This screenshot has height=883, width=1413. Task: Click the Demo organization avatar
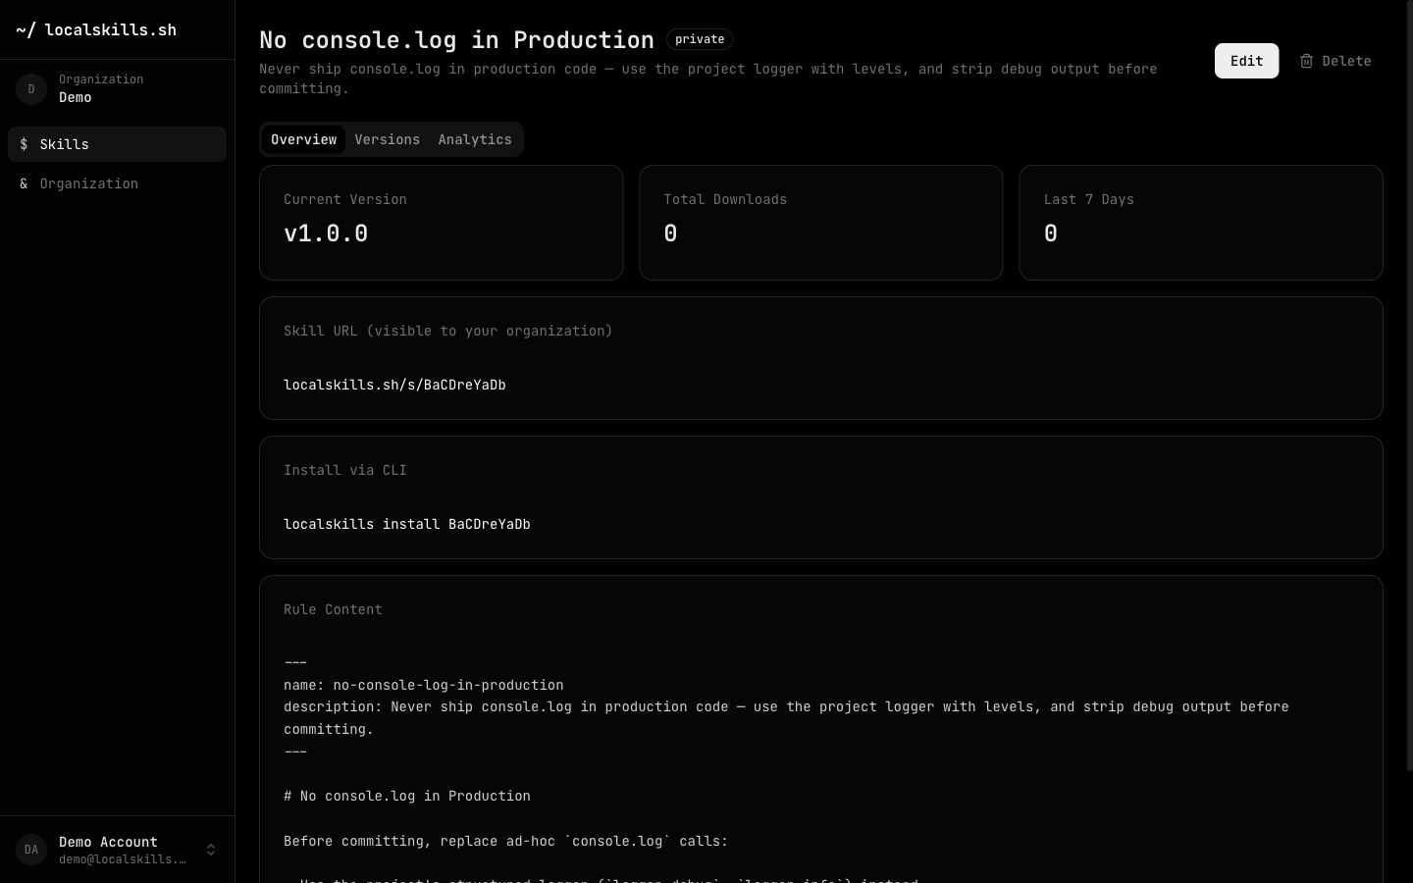coord(31,89)
